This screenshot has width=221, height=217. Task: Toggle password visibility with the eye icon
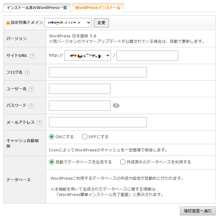point(116,105)
